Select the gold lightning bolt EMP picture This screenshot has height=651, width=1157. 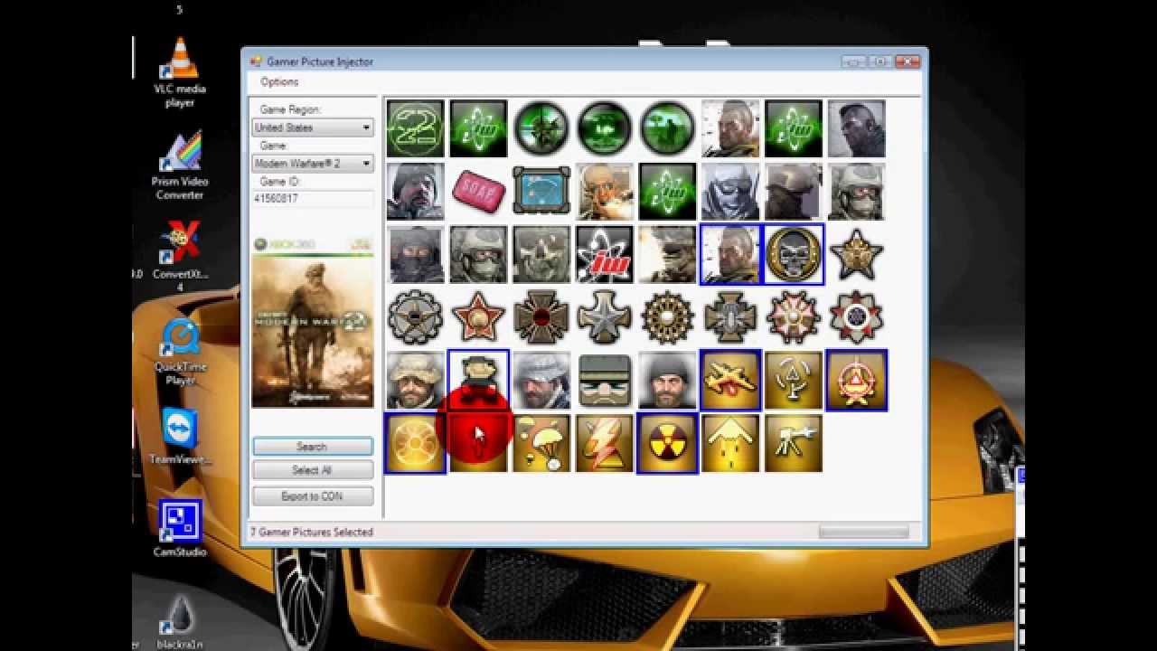coord(605,444)
